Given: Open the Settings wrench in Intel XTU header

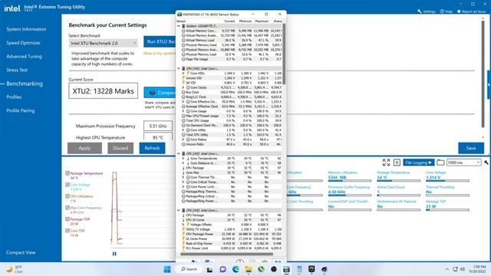Looking at the screenshot, I should pos(427,11).
